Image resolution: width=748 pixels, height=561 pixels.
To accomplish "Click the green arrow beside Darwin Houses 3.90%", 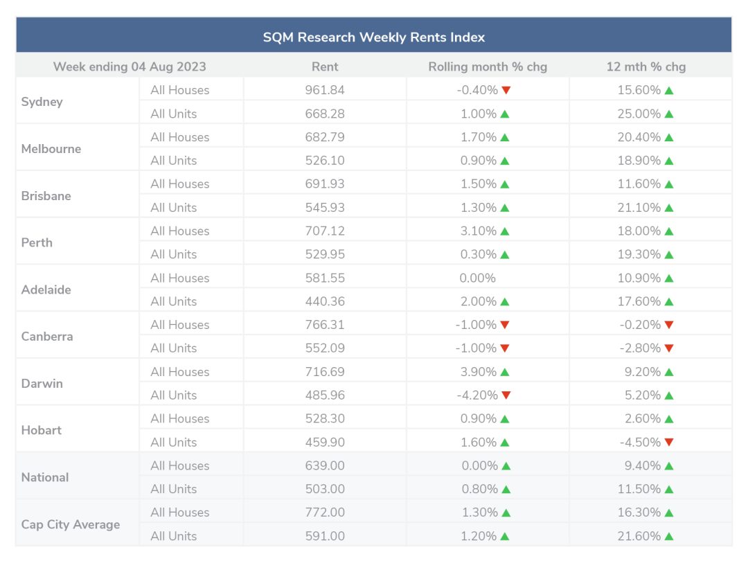I will pos(505,372).
